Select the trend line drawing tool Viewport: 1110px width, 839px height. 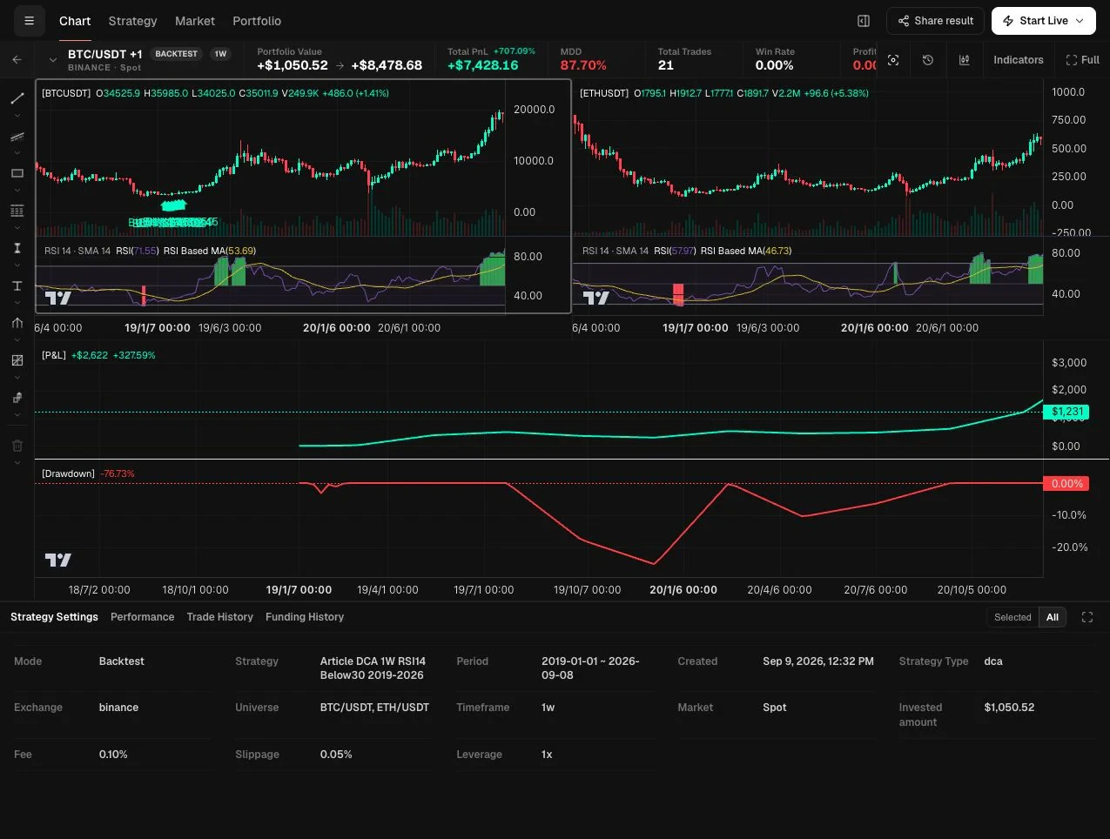click(17, 98)
